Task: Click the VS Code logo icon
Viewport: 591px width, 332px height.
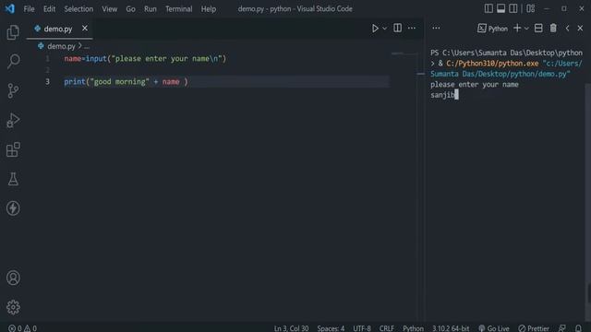Action: click(10, 8)
